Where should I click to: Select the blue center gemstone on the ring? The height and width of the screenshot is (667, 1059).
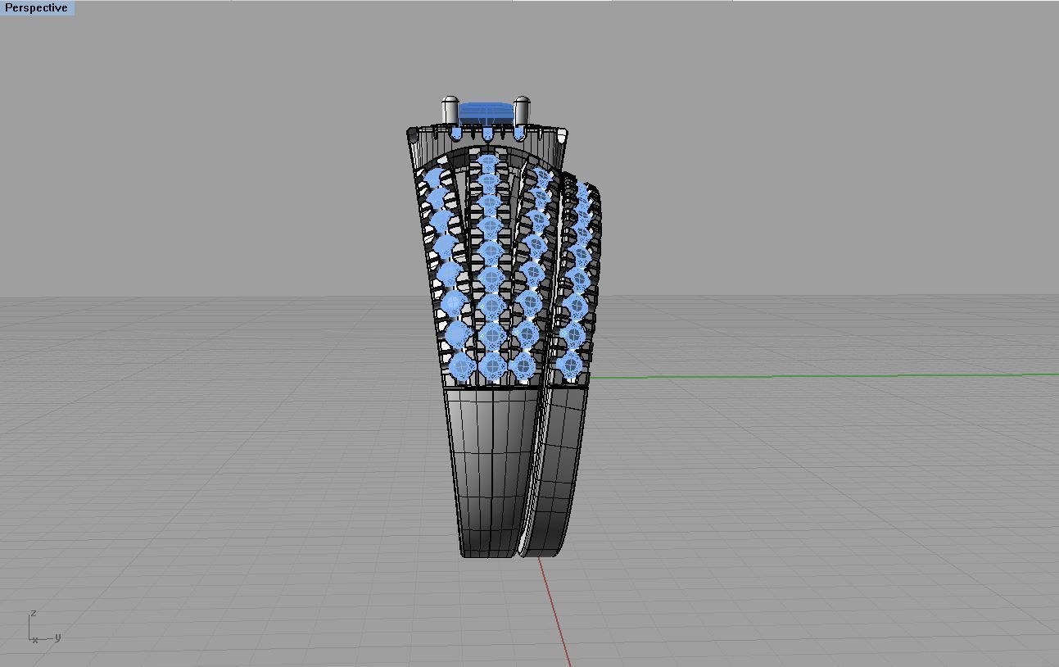pyautogui.click(x=487, y=113)
